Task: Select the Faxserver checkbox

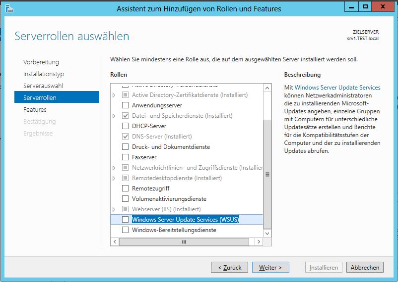Action: 125,157
